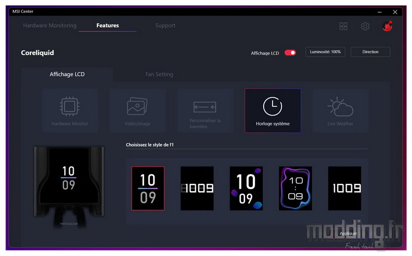Choose the segmented digital 1009 style with ghost digit

(x=197, y=188)
